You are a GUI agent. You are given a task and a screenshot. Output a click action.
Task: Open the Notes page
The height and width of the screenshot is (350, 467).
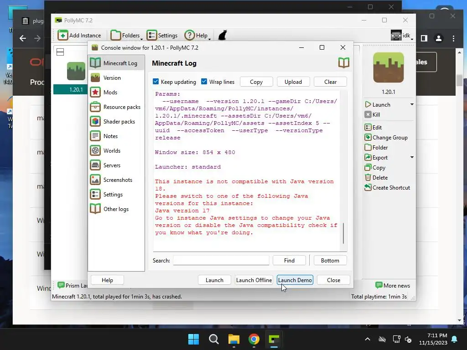[x=116, y=136]
